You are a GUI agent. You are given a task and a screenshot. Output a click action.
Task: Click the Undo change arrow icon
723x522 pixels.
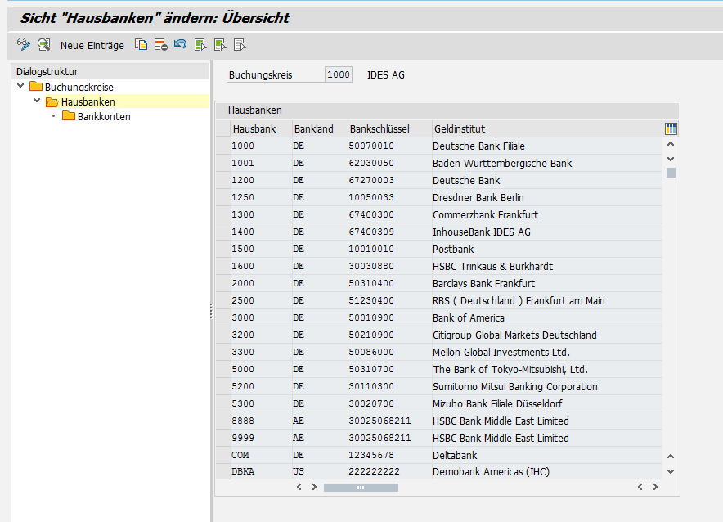pos(180,45)
